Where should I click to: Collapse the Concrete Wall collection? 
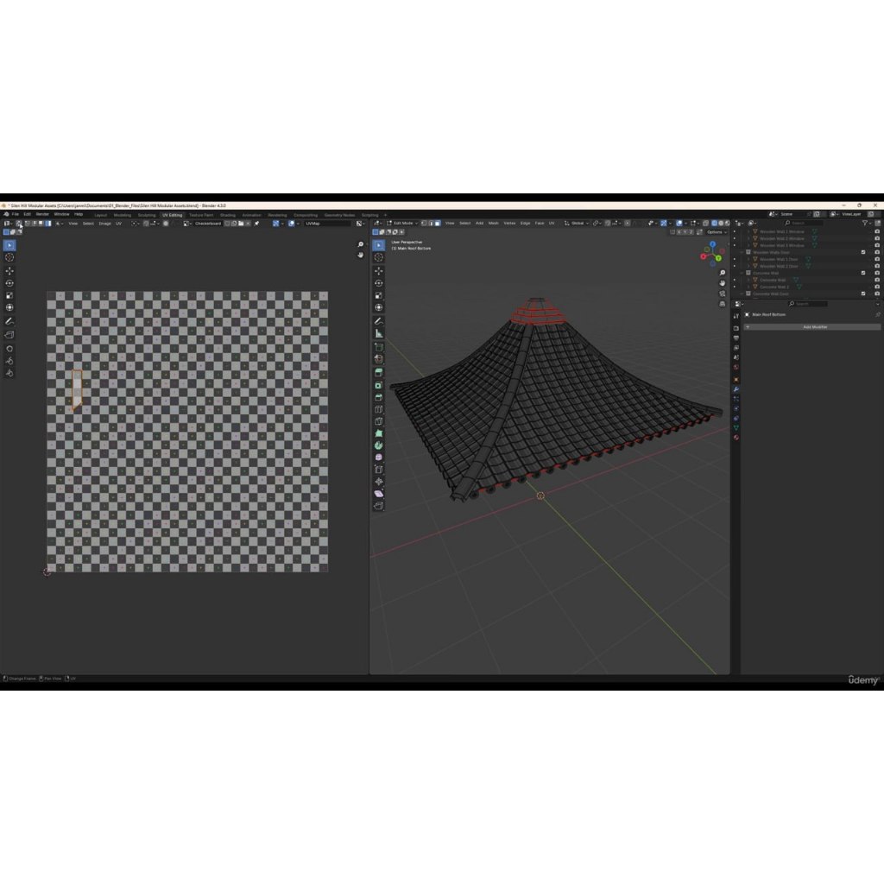[742, 273]
